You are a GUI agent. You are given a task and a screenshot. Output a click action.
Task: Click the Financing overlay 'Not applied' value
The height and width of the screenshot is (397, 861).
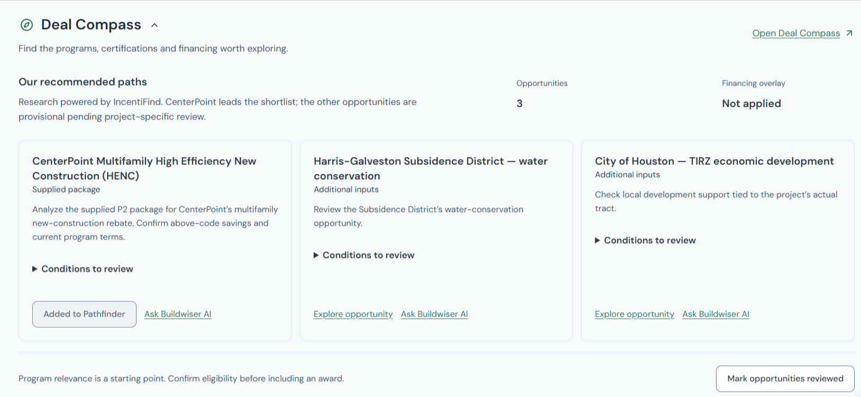(x=751, y=104)
